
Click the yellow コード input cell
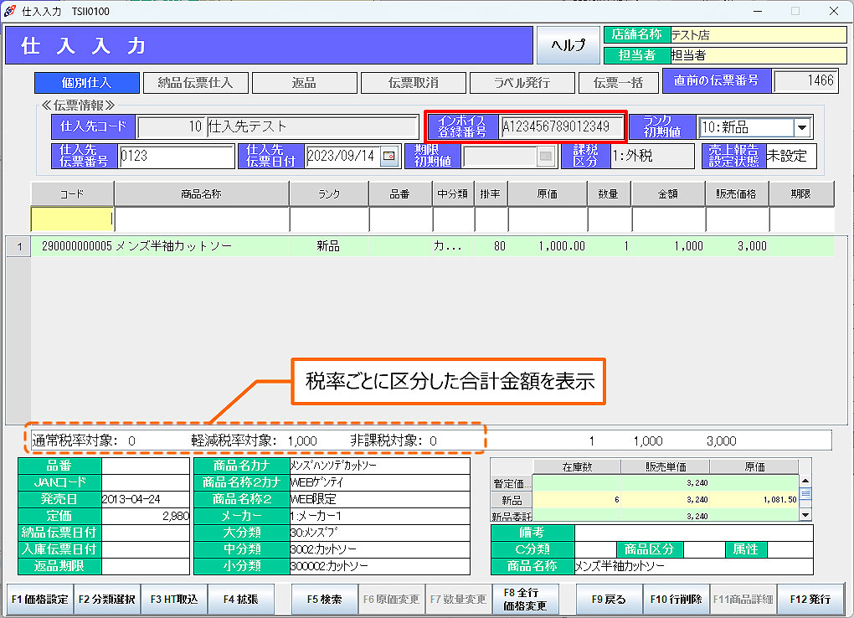tap(72, 219)
